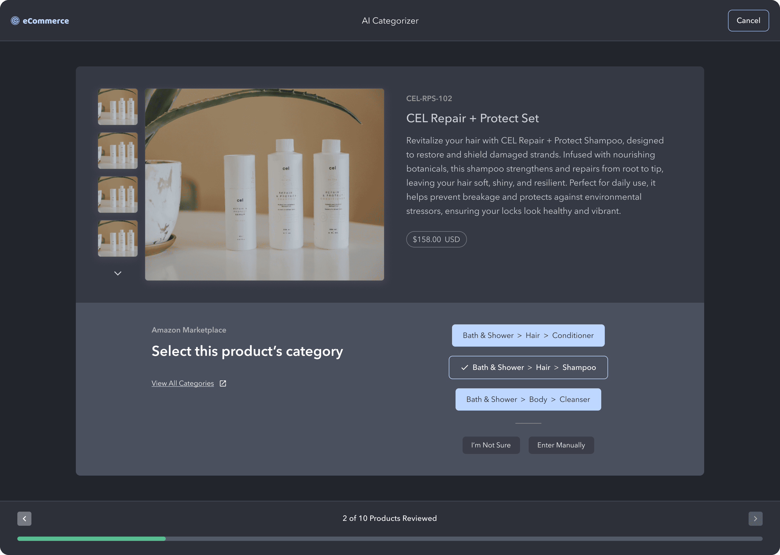Click the $158.00 USD price badge
The height and width of the screenshot is (555, 780).
pyautogui.click(x=436, y=240)
